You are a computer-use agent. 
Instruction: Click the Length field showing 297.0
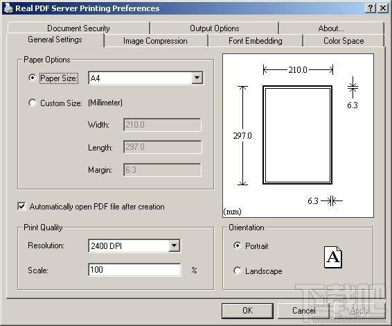[162, 147]
